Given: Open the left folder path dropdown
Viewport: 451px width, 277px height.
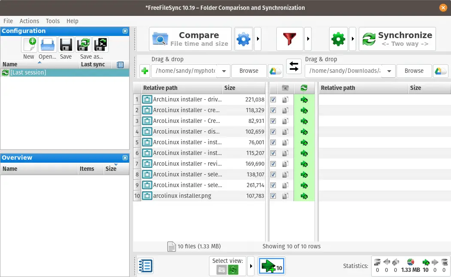Looking at the screenshot, I should [x=224, y=71].
